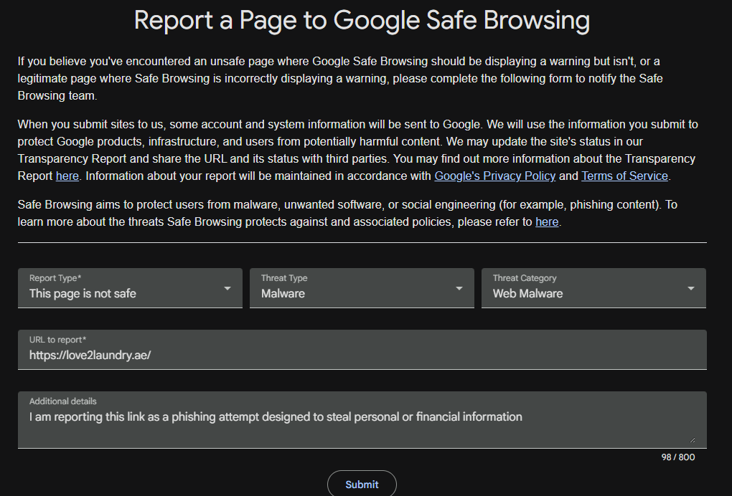This screenshot has width=732, height=496.
Task: Open the Terms of Service link
Action: [624, 176]
